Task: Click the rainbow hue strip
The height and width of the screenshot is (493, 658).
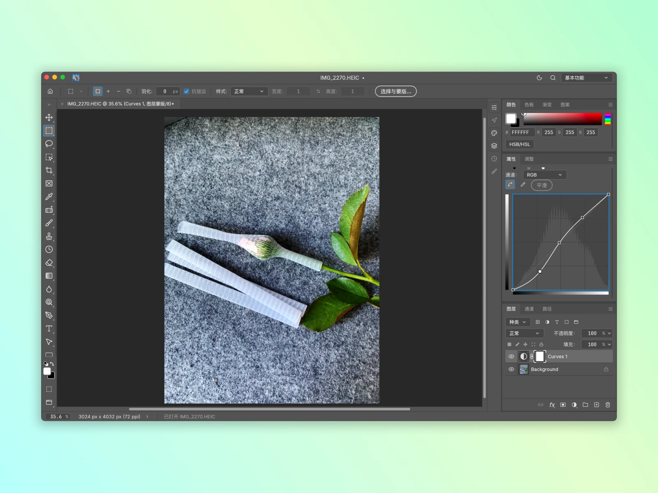Action: 608,119
